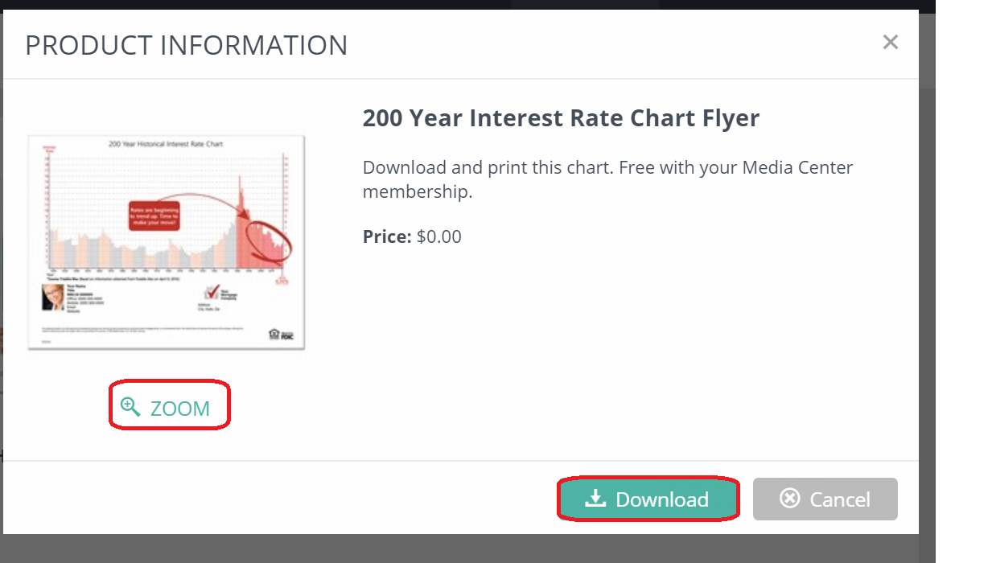
Task: Click the PRODUCT INFORMATION dialog title
Action: pos(187,45)
